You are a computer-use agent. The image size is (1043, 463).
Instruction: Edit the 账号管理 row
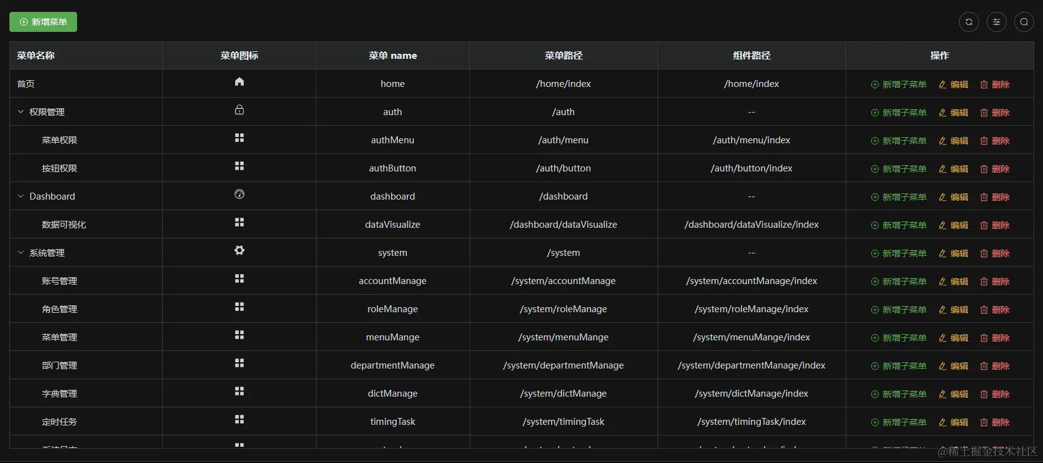click(953, 282)
